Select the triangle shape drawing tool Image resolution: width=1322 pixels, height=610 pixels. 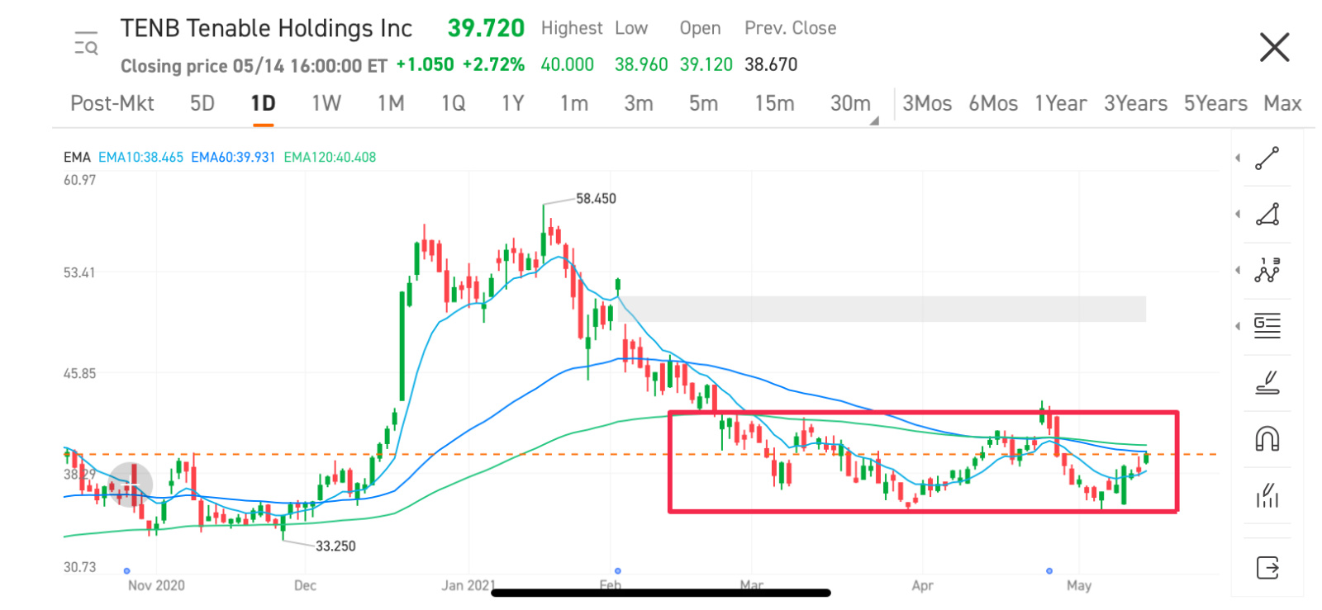[1267, 215]
